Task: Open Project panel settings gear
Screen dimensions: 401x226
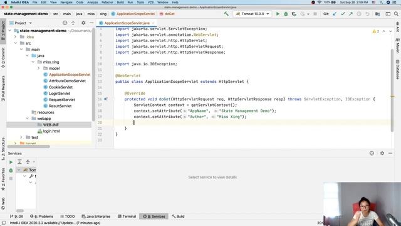Action: (x=83, y=23)
